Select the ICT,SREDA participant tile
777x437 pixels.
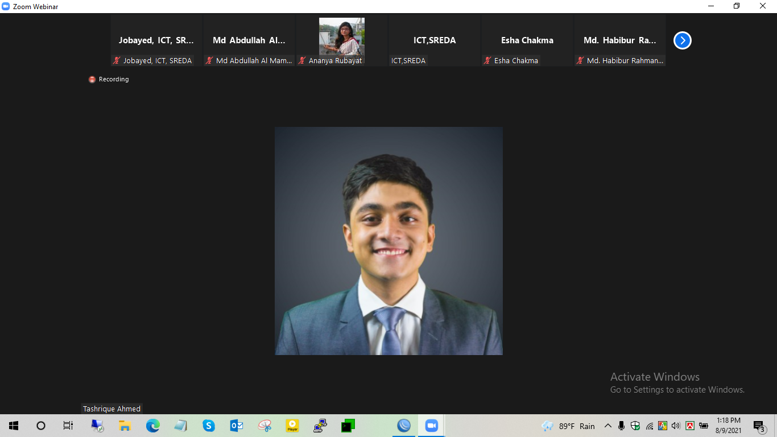(435, 40)
